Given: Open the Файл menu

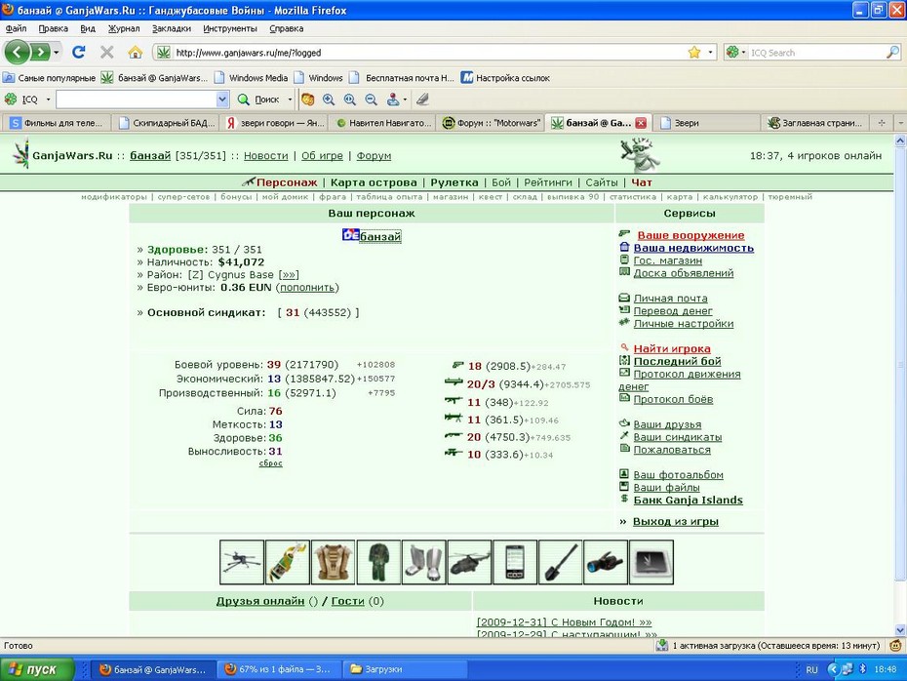Looking at the screenshot, I should [16, 28].
